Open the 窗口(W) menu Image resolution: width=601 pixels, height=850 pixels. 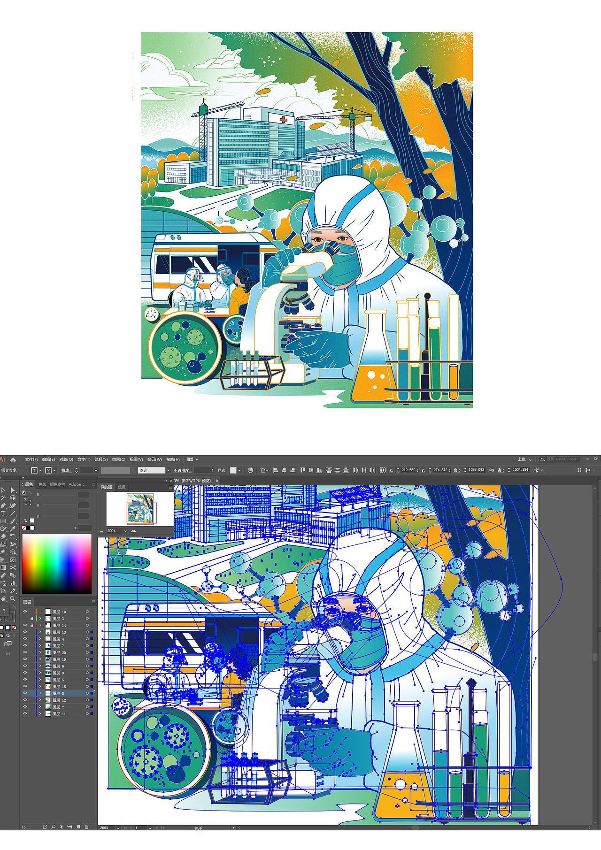(154, 459)
